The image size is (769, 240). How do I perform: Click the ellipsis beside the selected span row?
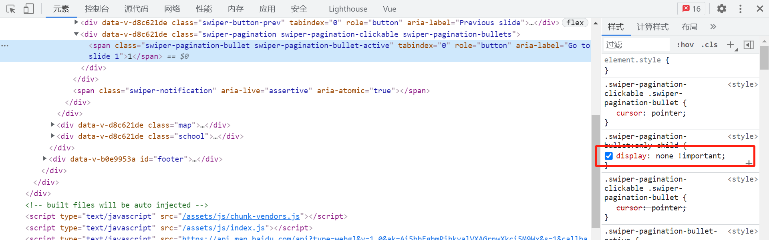[x=5, y=46]
